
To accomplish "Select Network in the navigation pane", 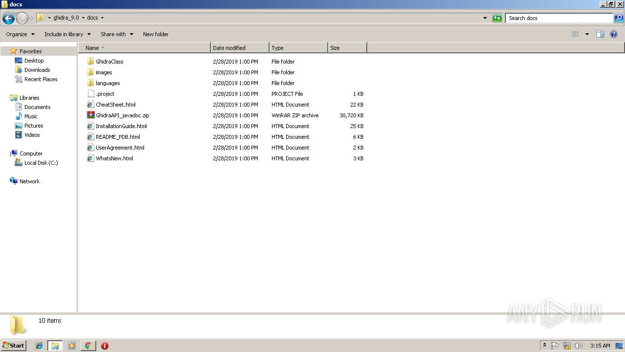I will 29,181.
